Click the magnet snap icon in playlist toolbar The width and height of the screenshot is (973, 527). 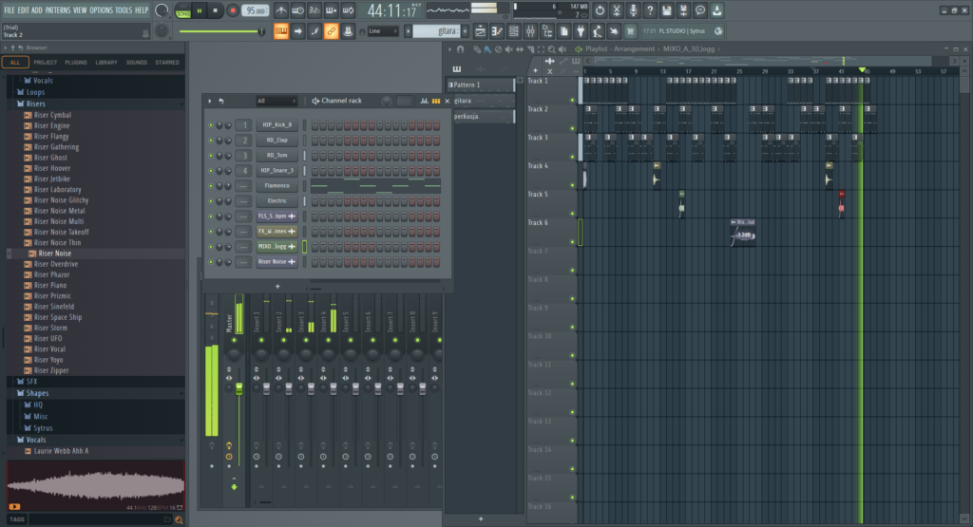[x=461, y=49]
